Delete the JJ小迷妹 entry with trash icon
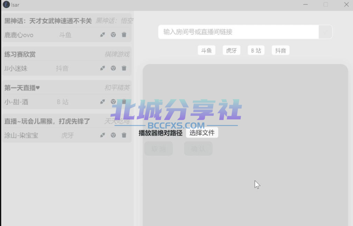 point(124,68)
